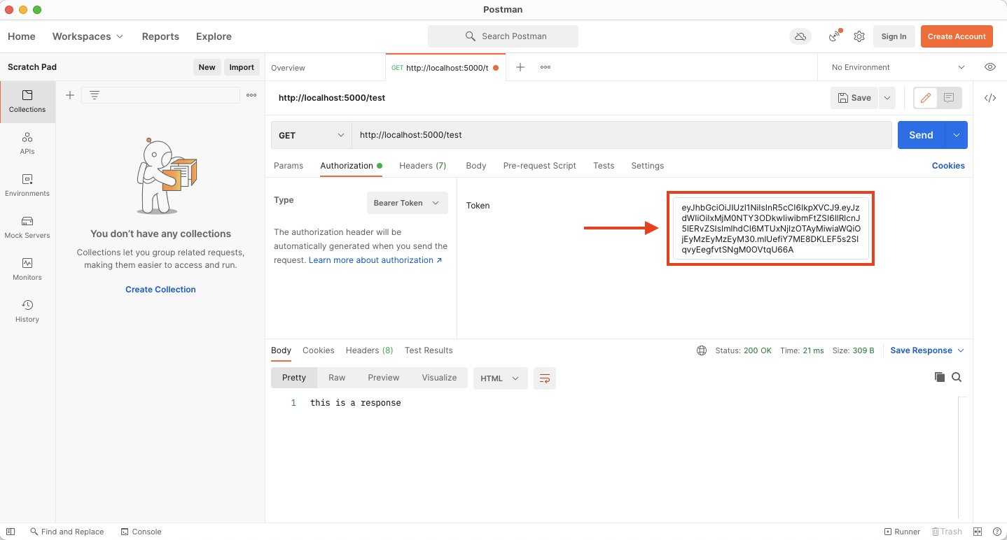
Task: Toggle the edit pencil mode button
Action: (925, 98)
